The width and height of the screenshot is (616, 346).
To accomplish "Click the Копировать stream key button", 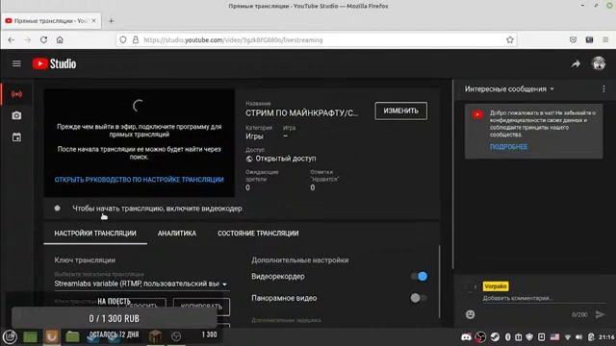I will [201, 307].
